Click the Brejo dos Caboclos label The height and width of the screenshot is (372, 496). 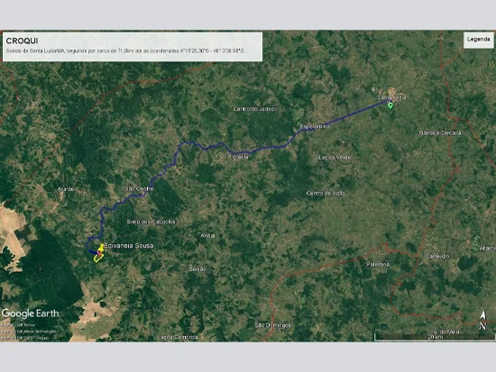pyautogui.click(x=151, y=222)
